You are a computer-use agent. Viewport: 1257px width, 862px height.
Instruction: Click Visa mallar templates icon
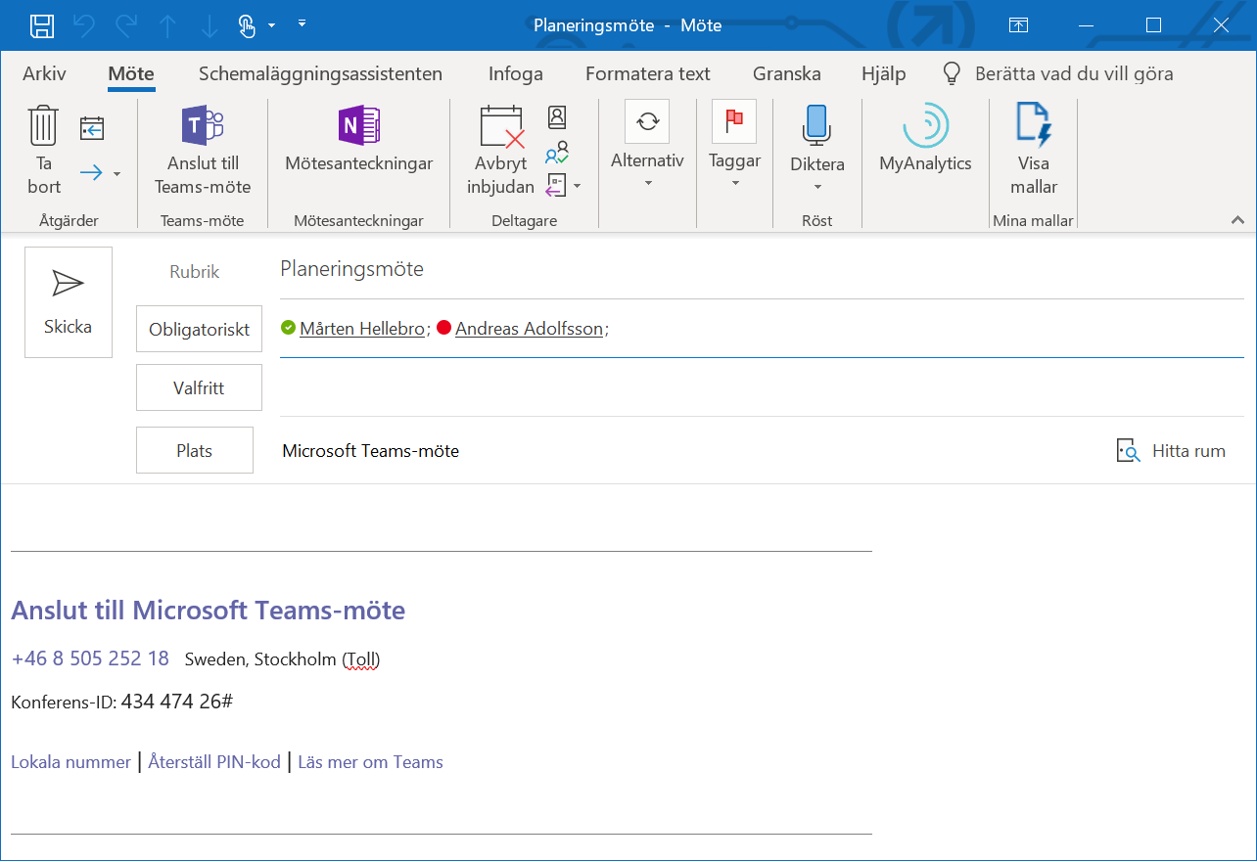pyautogui.click(x=1033, y=125)
